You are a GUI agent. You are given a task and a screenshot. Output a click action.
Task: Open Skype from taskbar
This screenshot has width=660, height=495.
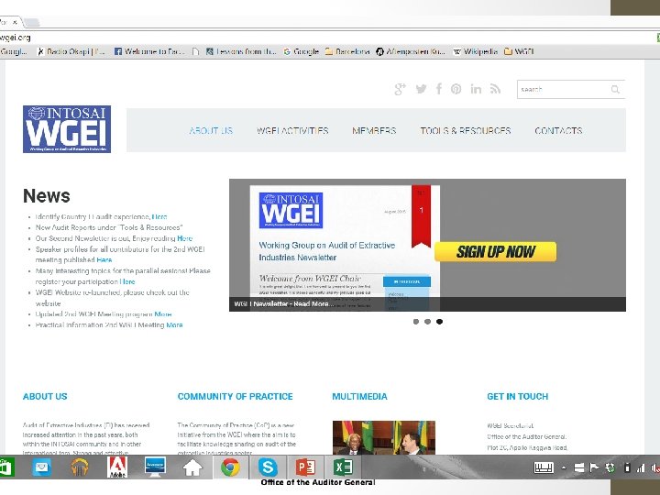(268, 467)
